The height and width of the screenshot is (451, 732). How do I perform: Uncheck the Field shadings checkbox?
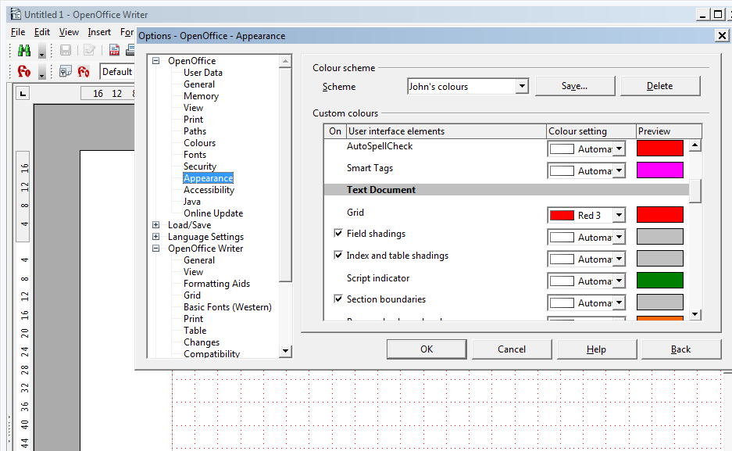coord(338,234)
